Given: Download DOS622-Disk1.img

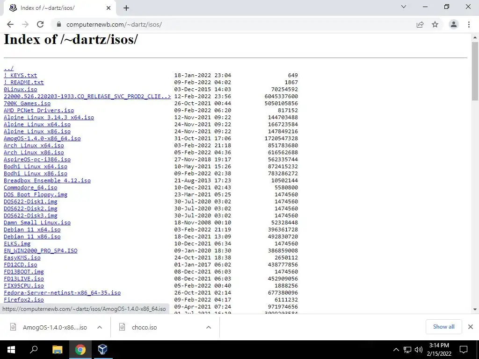Looking at the screenshot, I should pyautogui.click(x=30, y=201).
